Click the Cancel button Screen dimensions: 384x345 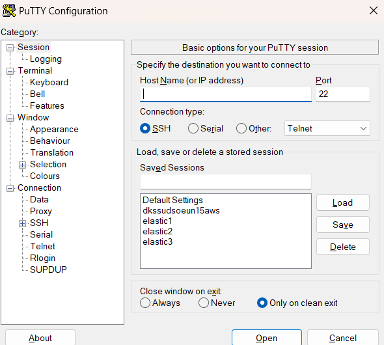343,338
